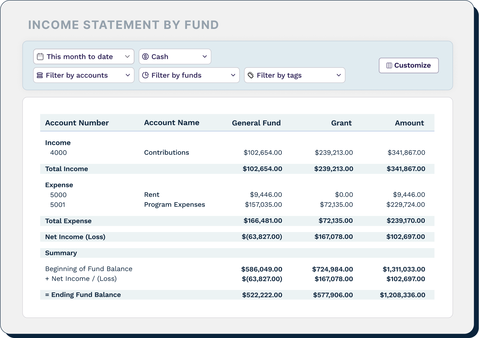Click the tag icon on Filter by tags
The image size is (479, 338).
point(251,75)
